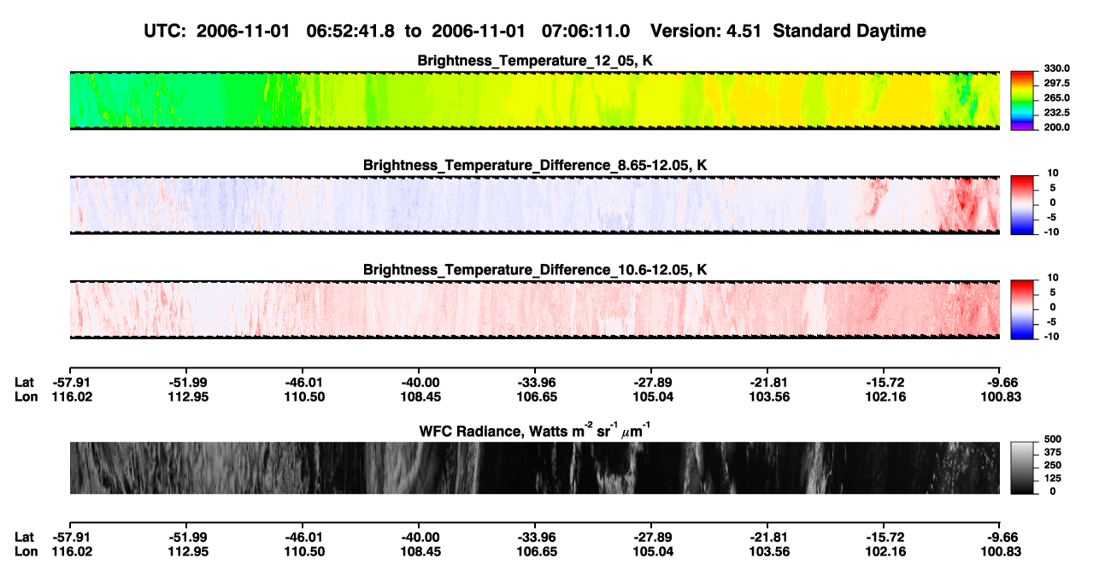Click latitude -15.72 on the lower axis
Image resolution: width=1111 pixels, height=570 pixels.
point(884,537)
